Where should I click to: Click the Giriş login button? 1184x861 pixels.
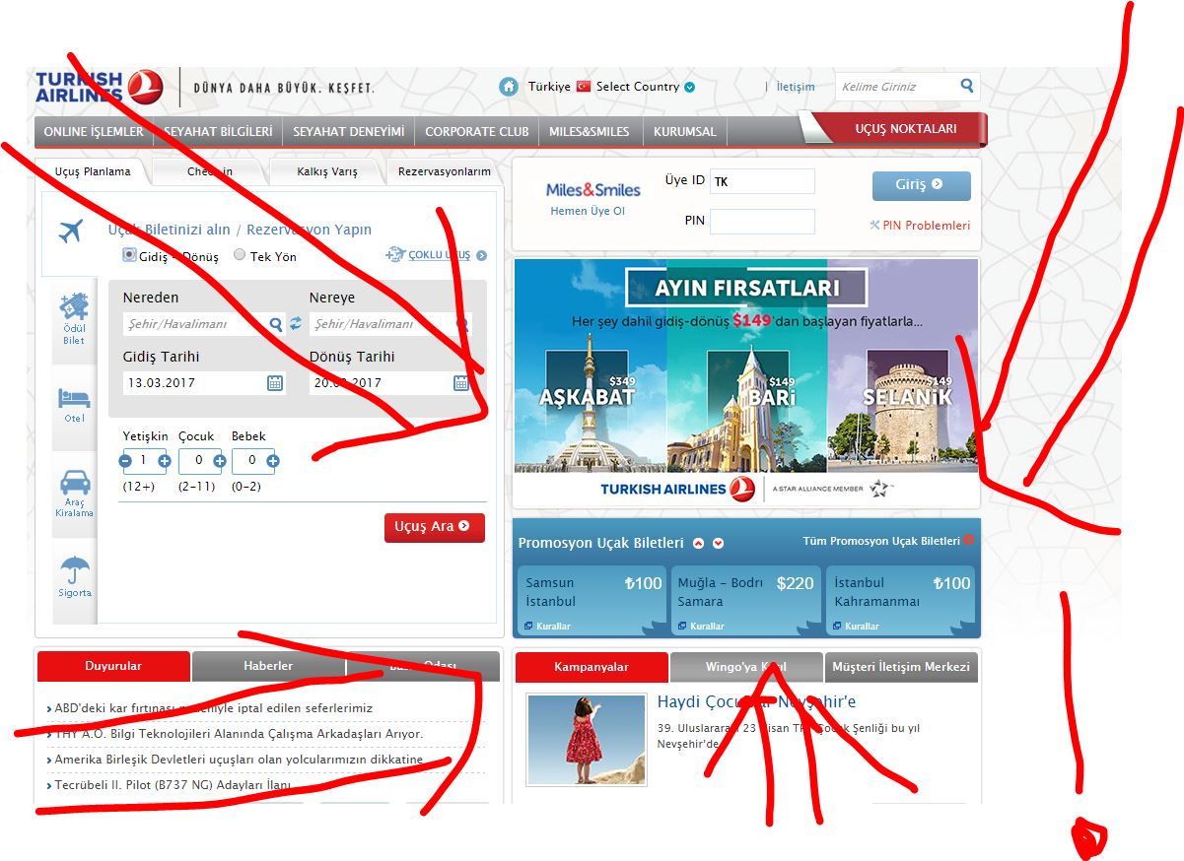pos(921,184)
